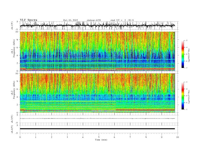Click the "VLF Spectra" plot title

29,20
